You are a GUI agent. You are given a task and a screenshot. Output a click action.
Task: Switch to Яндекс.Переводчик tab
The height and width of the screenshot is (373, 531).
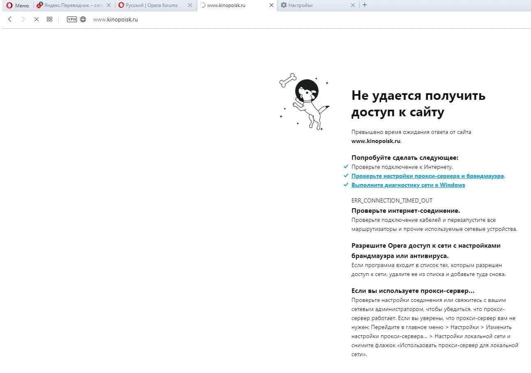74,5
